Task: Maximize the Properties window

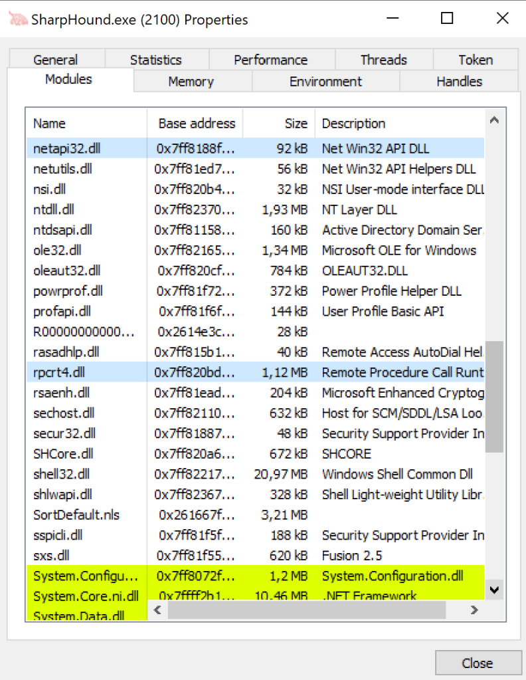Action: (447, 19)
